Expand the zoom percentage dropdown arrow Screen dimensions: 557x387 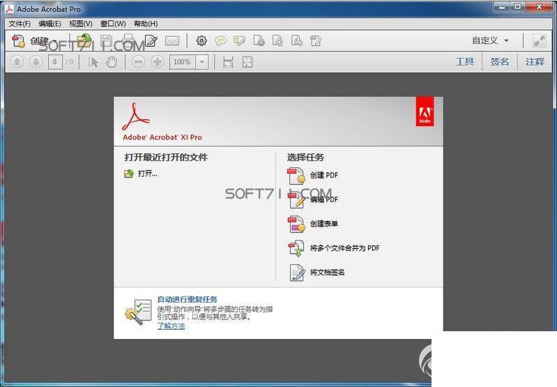pos(201,62)
